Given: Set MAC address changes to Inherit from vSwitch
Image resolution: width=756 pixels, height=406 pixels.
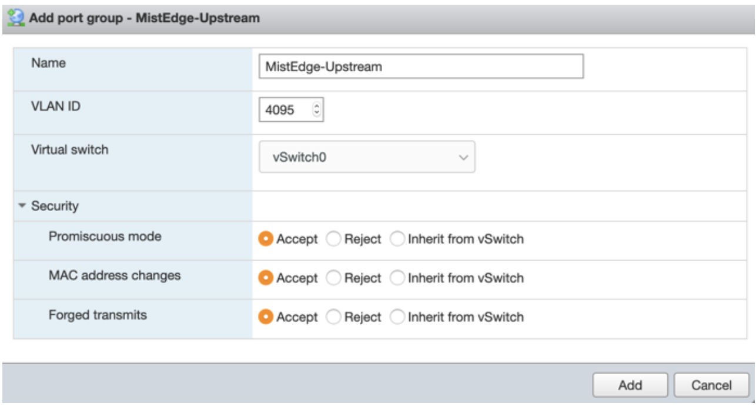Looking at the screenshot, I should coord(397,278).
